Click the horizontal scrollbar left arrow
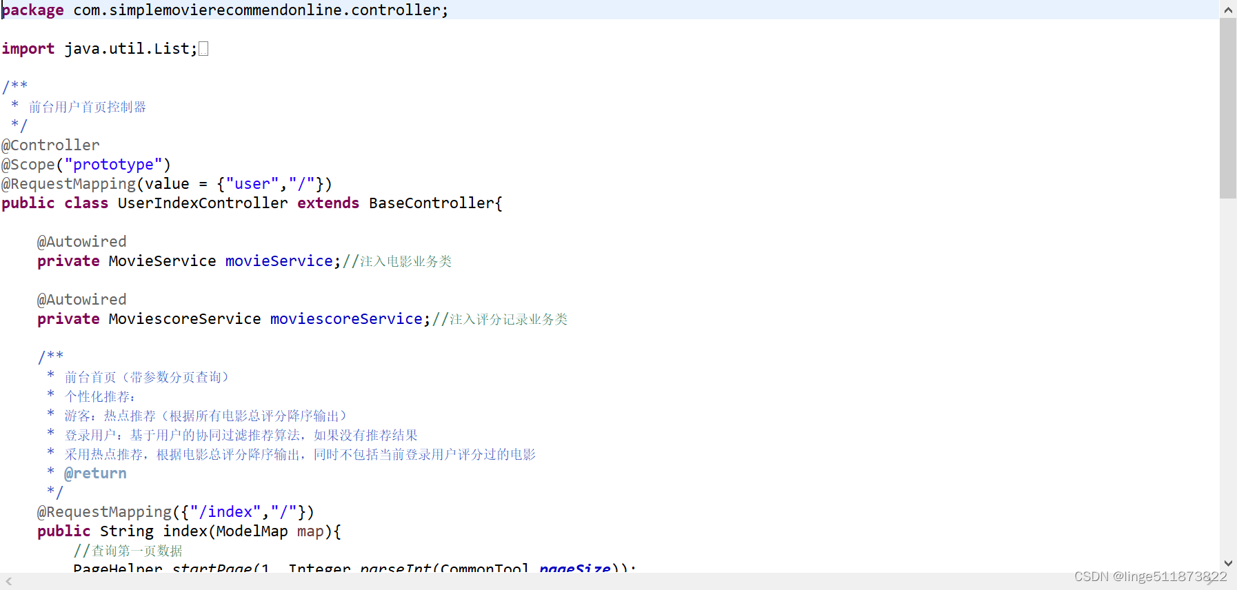Screen dimensions: 1237x590 coord(9,582)
